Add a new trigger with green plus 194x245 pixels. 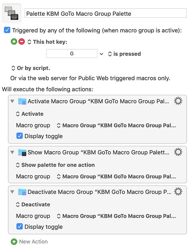click(14, 42)
